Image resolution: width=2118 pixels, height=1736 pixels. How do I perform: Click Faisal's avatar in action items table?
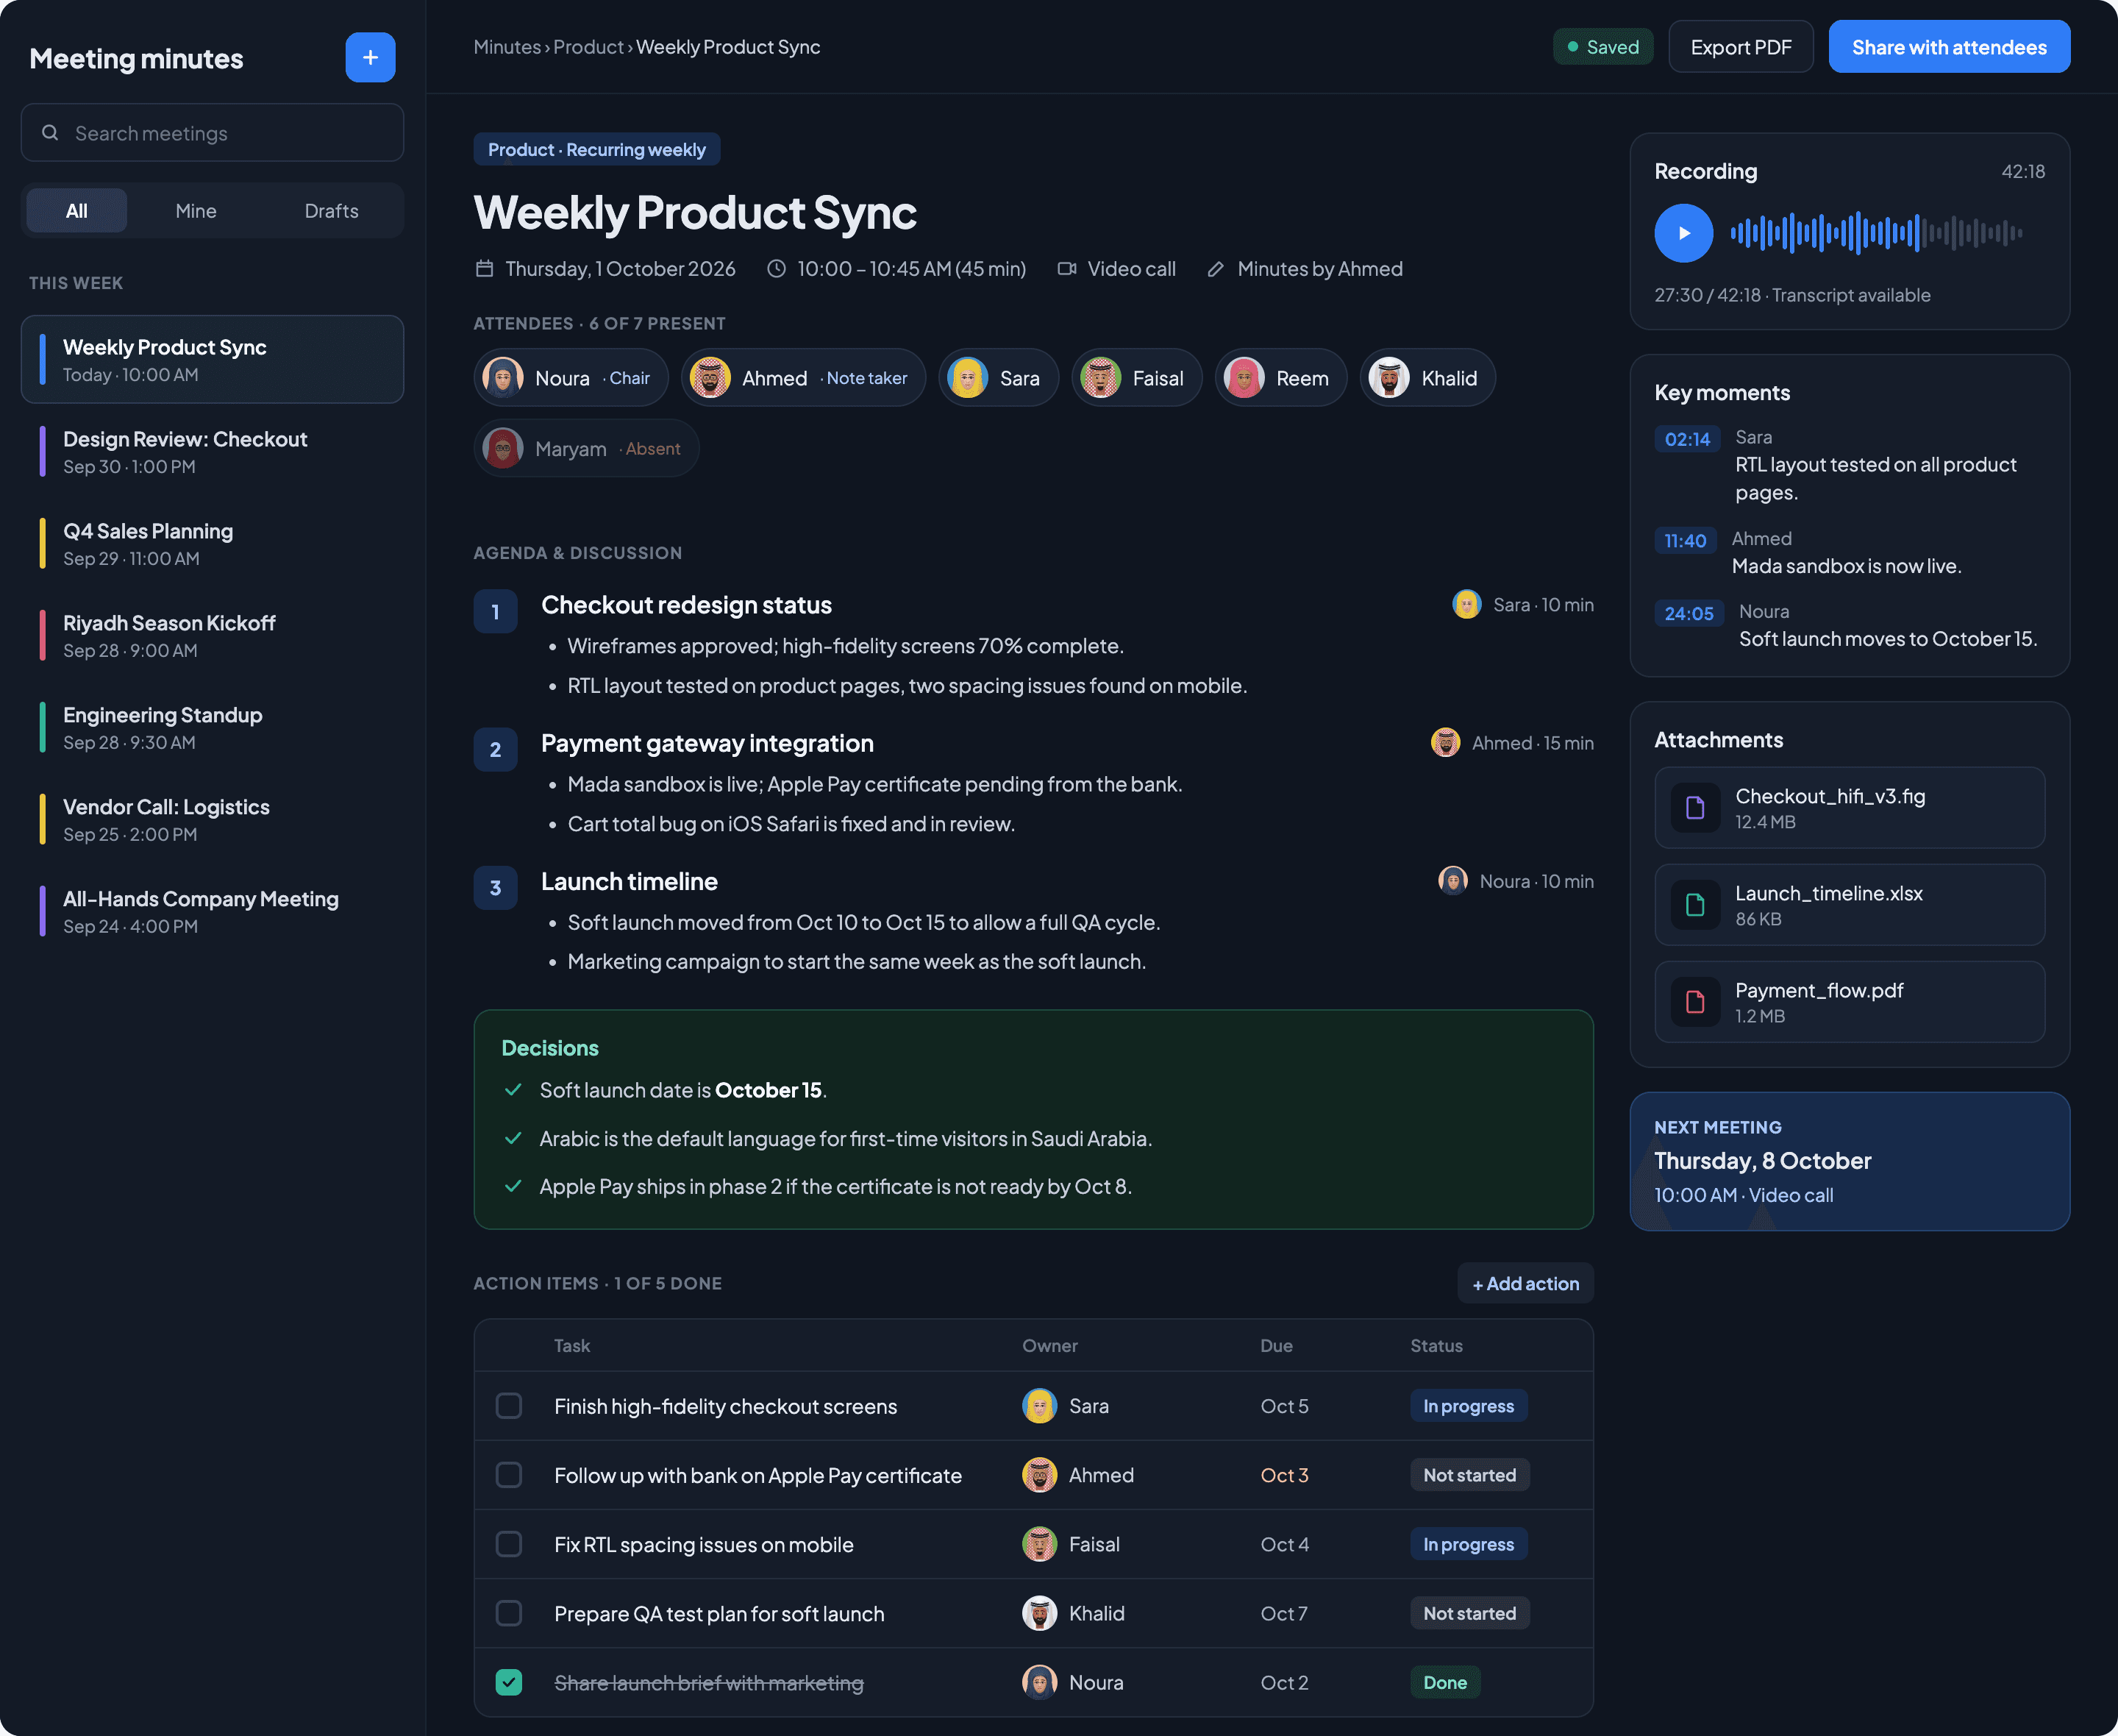click(1039, 1544)
